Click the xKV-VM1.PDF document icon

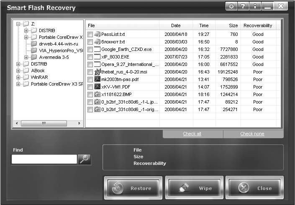(x=97, y=87)
